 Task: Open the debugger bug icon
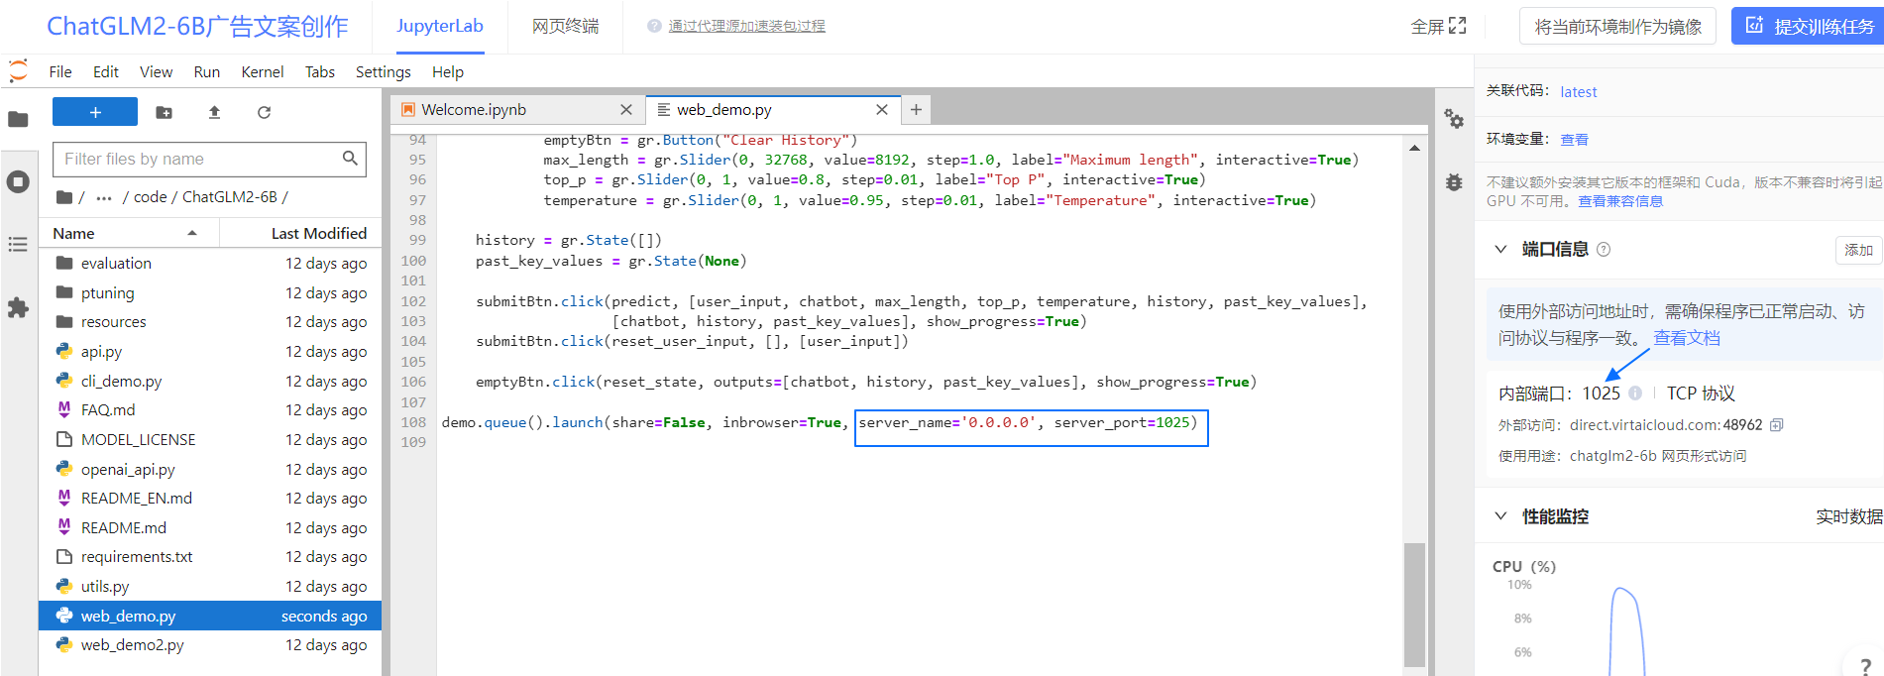click(1454, 182)
